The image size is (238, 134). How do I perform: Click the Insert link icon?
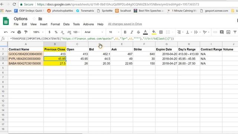pos(215,32)
